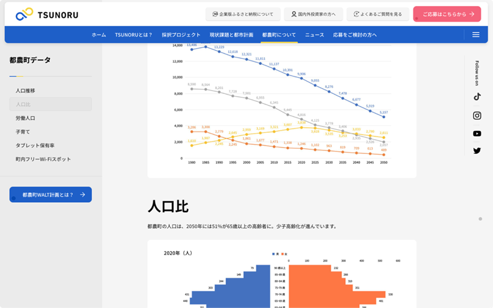Select 都農町について navigation item

pos(279,35)
